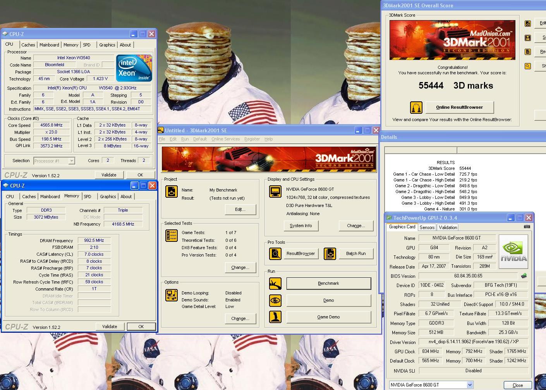Click the GPU-Z screenshot camera icon
This screenshot has width=546, height=390.
coord(527,227)
